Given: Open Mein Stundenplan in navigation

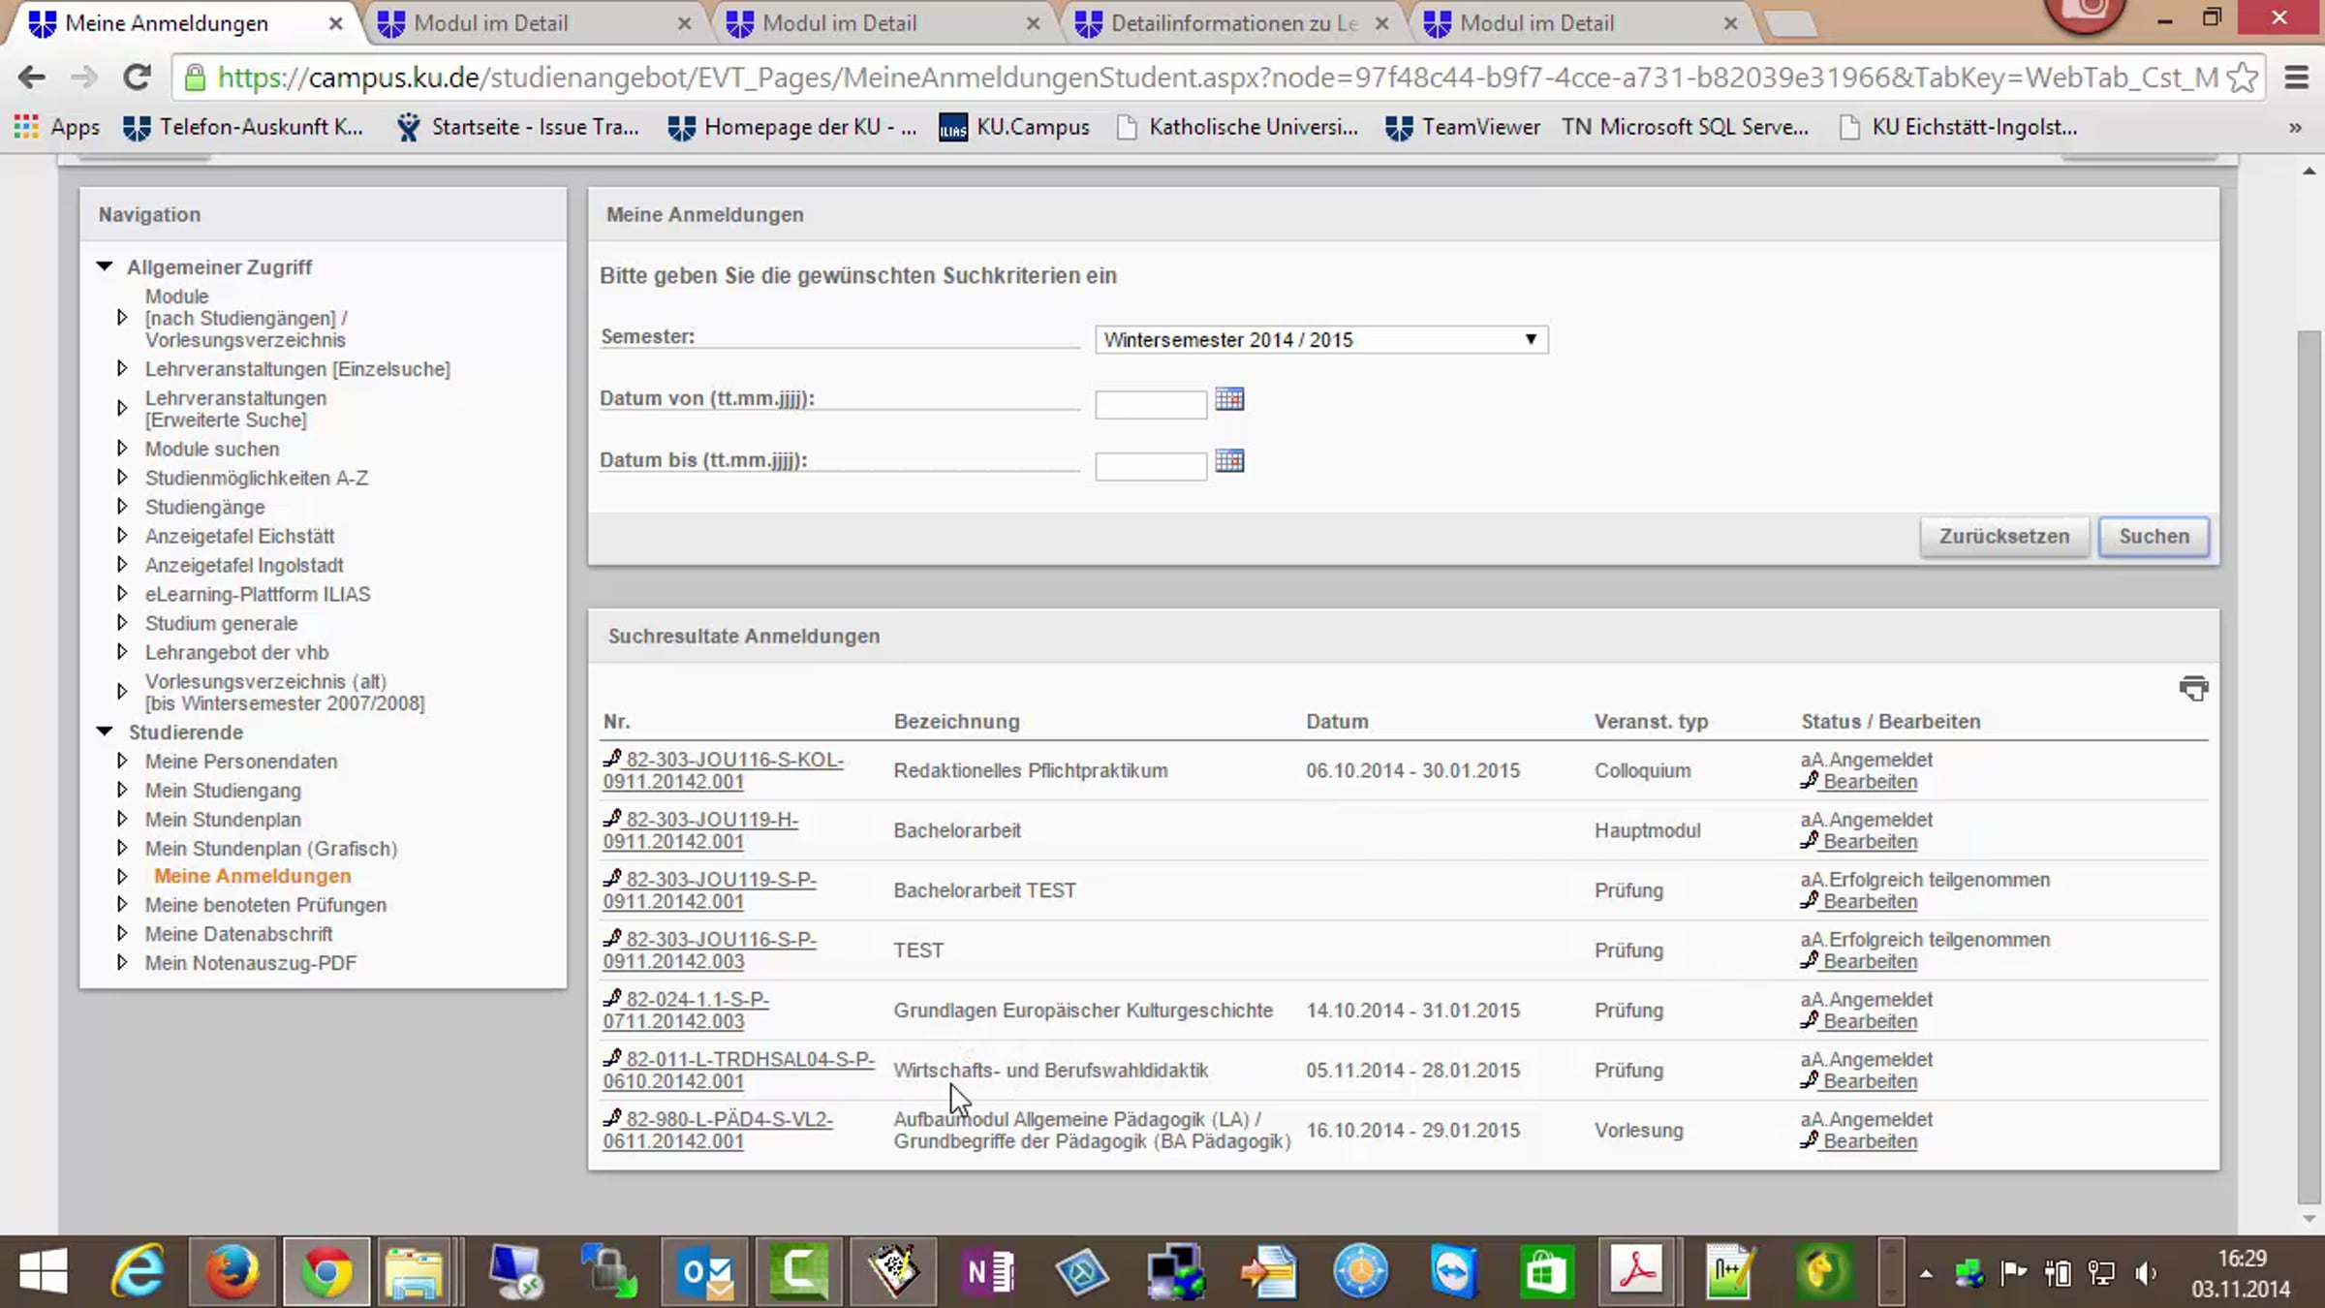Looking at the screenshot, I should [223, 820].
